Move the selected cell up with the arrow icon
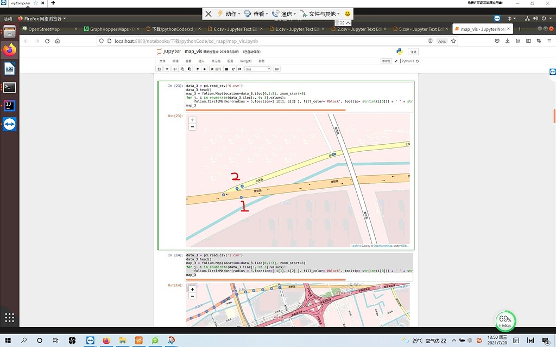556x347 pixels. click(x=198, y=69)
